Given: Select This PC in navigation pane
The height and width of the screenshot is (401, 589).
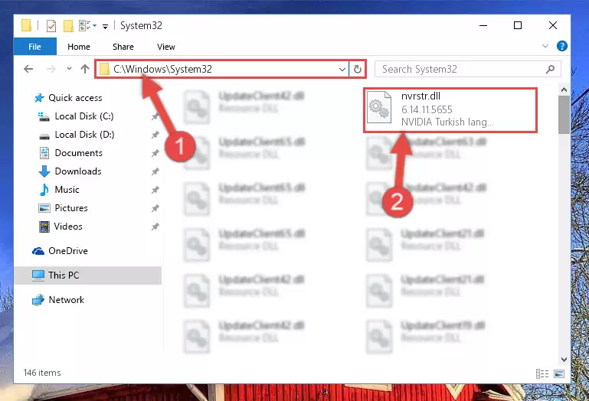Looking at the screenshot, I should coord(88,275).
